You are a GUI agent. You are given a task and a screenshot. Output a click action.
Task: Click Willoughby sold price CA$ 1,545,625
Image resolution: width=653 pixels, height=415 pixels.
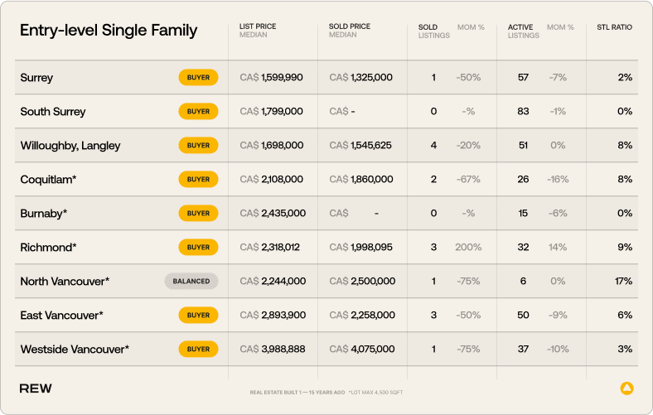point(360,145)
